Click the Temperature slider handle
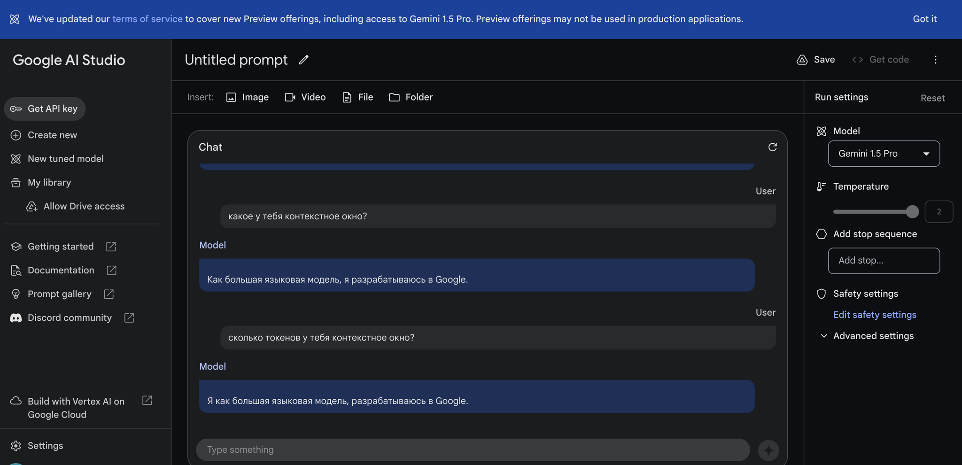This screenshot has width=962, height=465. [x=912, y=212]
